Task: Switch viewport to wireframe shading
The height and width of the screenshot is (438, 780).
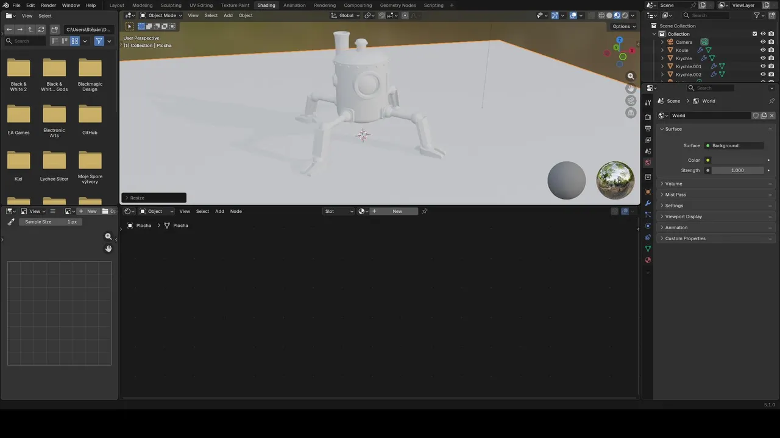Action: [x=601, y=16]
